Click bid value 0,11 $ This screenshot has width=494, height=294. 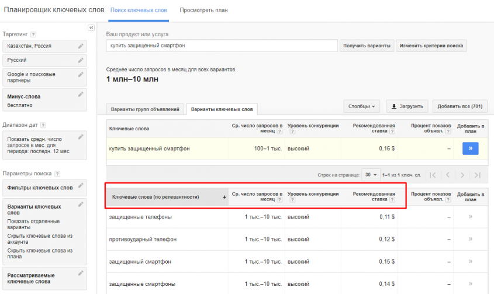point(387,217)
